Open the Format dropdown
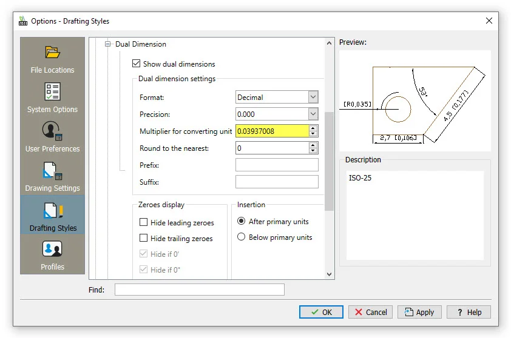Screen dimensions: 511x338 pyautogui.click(x=313, y=97)
